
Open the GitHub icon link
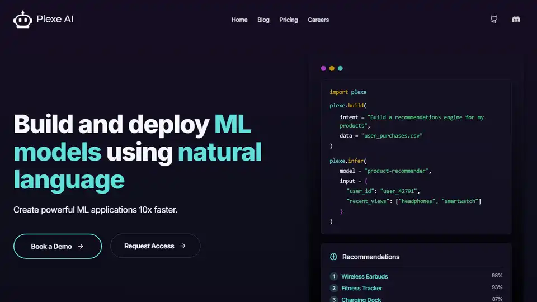pos(494,20)
